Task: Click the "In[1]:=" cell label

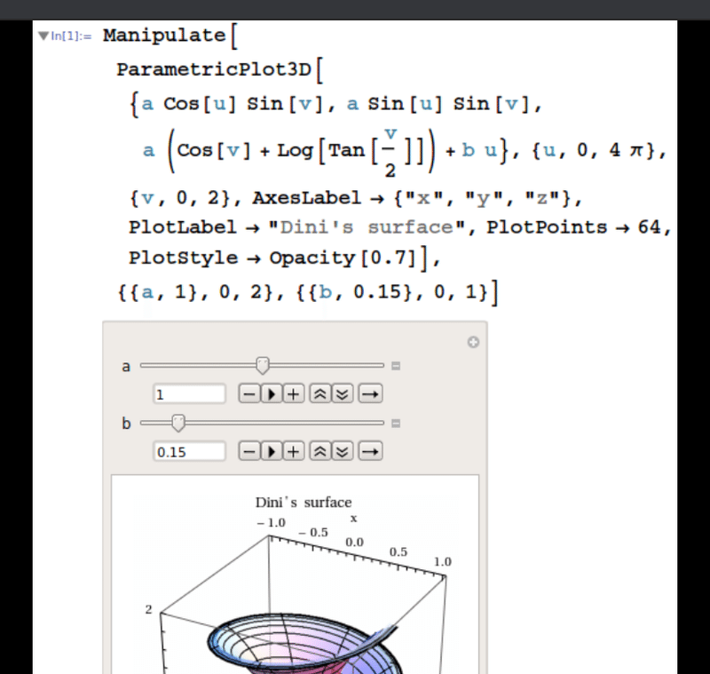Action: click(71, 36)
